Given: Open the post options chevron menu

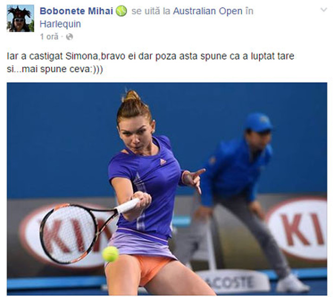Looking at the screenshot, I should tap(324, 10).
